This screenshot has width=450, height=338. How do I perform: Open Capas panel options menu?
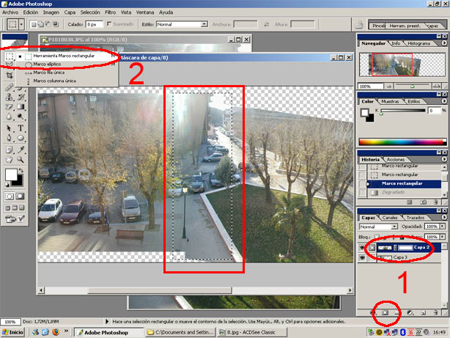pos(444,217)
